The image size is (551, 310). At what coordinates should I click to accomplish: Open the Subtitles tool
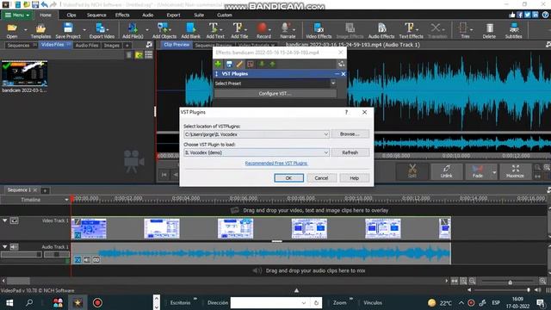(513, 31)
